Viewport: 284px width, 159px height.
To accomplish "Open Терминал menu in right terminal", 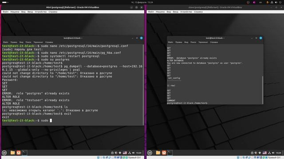I will [x=203, y=42].
